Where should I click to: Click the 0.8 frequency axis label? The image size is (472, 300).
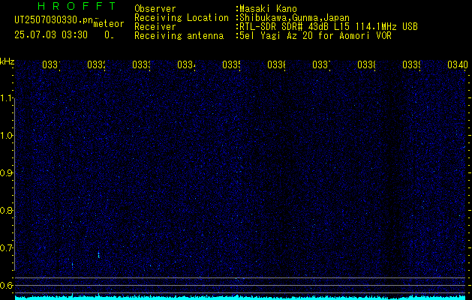(x=8, y=210)
